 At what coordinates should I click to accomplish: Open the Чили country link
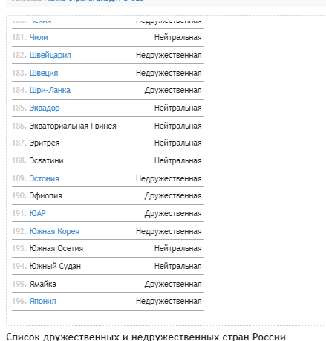(x=39, y=37)
